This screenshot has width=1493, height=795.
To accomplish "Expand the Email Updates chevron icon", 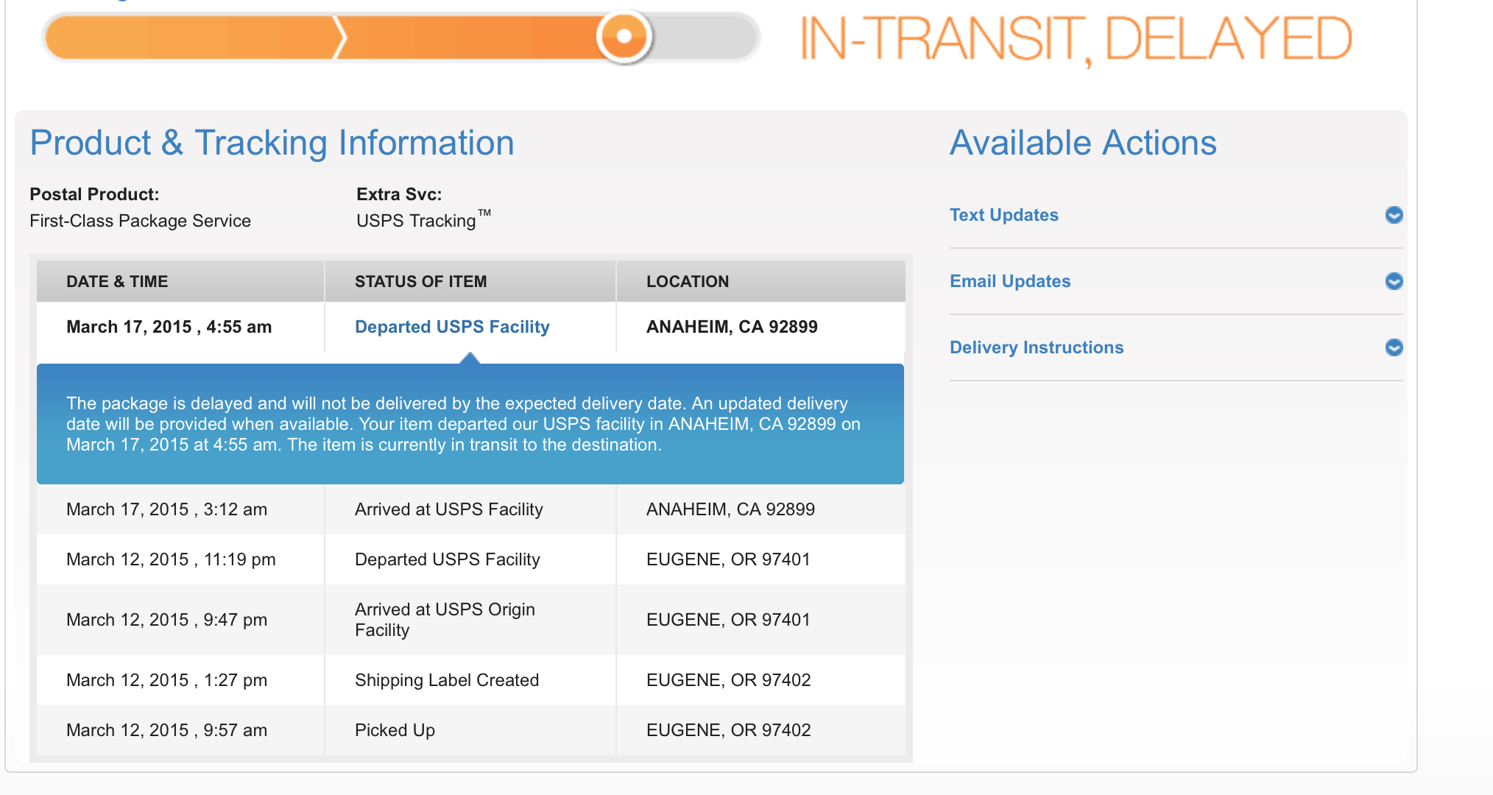I will tap(1394, 281).
